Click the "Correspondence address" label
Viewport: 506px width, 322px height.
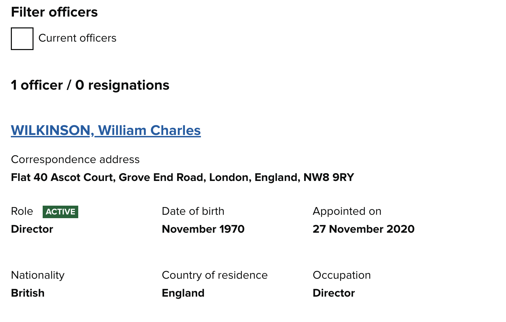tap(75, 159)
